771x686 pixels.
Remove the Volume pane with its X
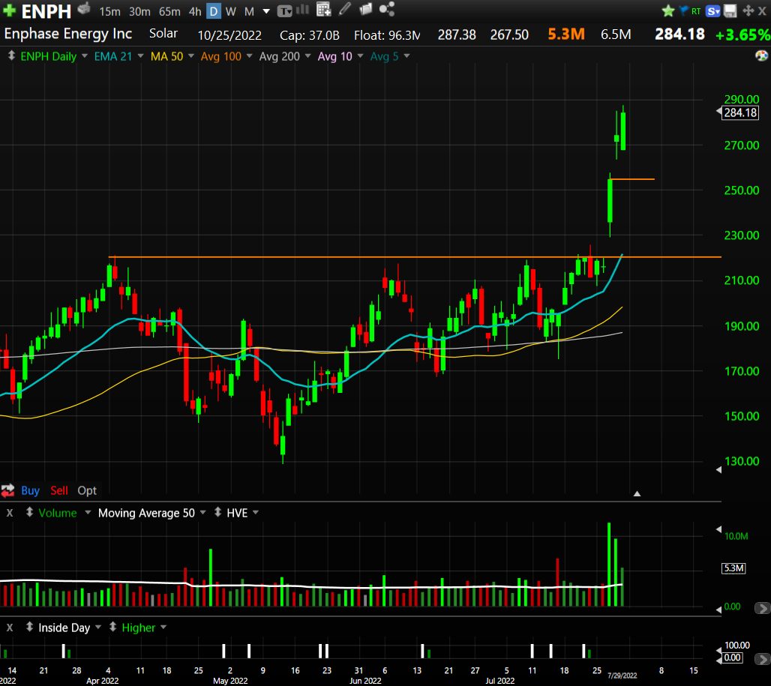click(x=9, y=513)
